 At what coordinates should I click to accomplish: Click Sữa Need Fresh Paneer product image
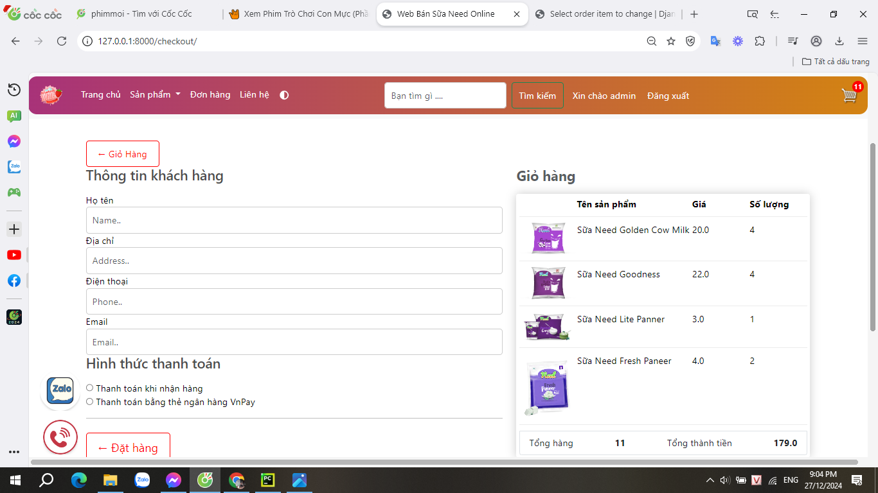(547, 387)
